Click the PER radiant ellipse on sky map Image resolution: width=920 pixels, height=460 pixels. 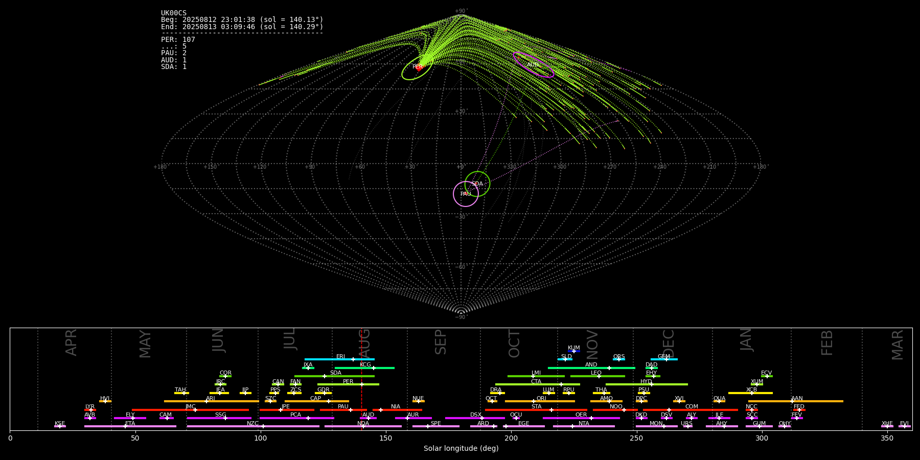point(417,67)
